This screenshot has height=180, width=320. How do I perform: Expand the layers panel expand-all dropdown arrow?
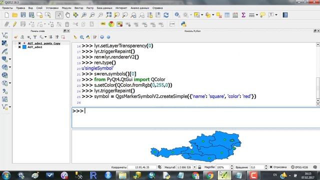[x=45, y=37]
